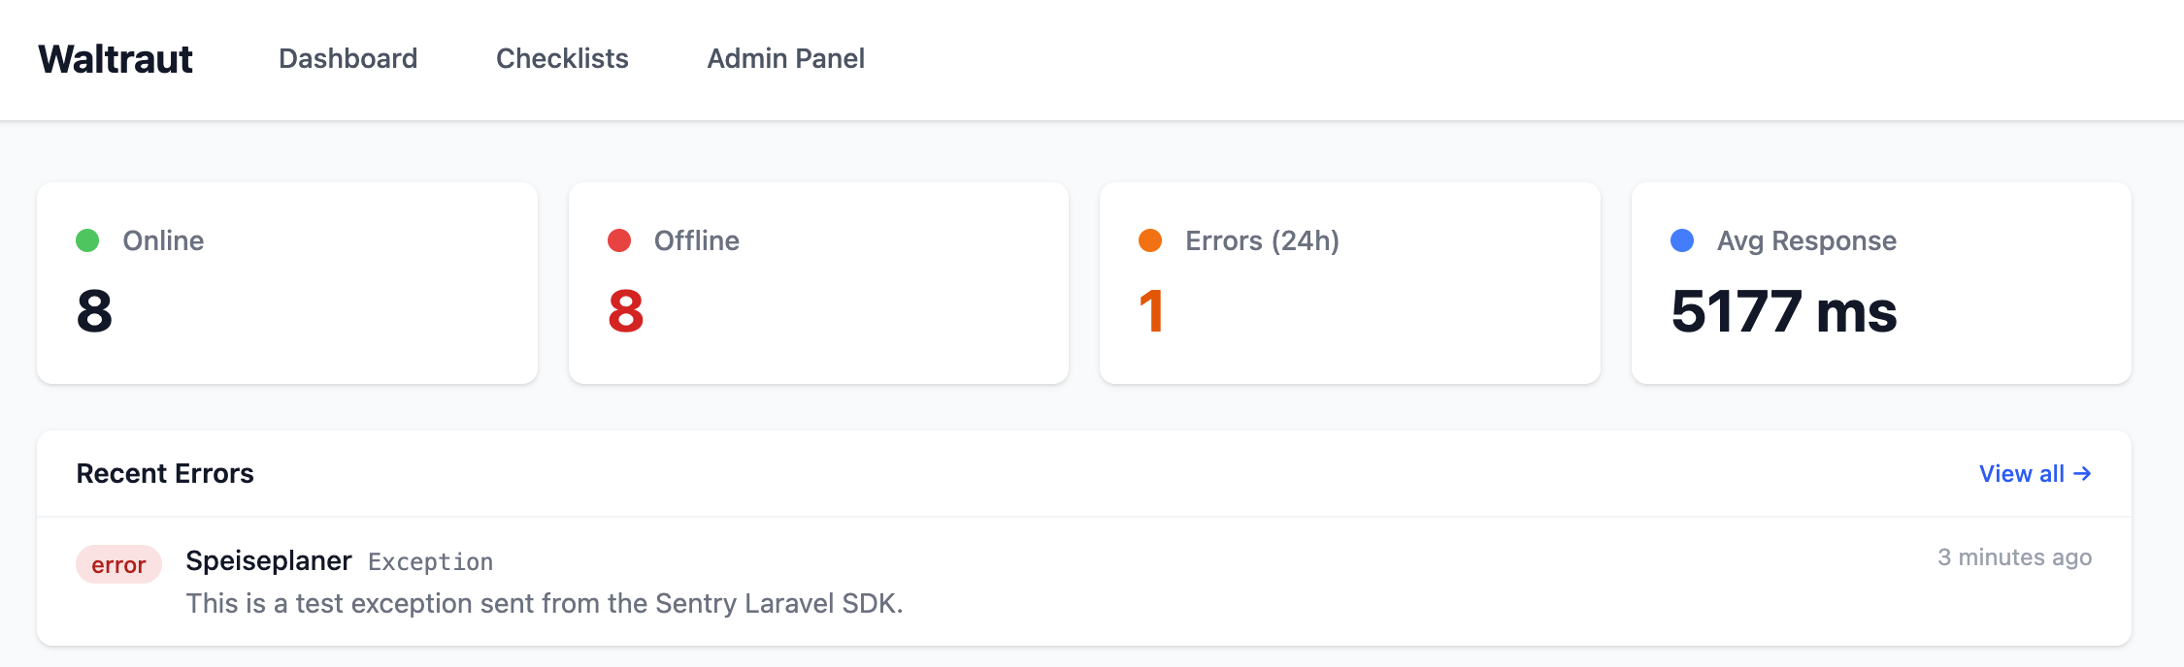
Task: Click the Recent Errors heading
Action: coord(165,473)
